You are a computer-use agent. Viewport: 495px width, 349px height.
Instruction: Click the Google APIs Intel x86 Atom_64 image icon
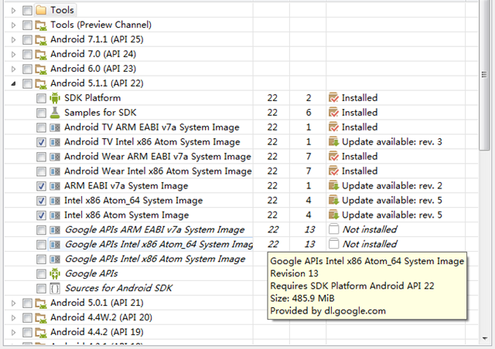coord(55,244)
